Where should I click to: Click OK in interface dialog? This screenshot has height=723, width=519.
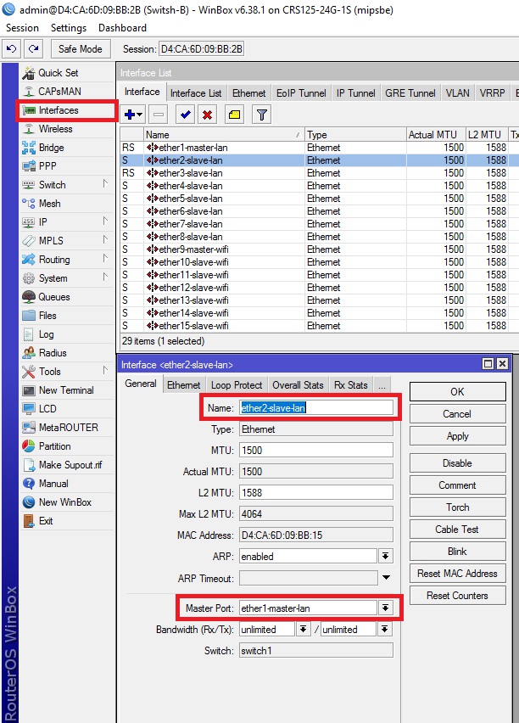pyautogui.click(x=457, y=392)
